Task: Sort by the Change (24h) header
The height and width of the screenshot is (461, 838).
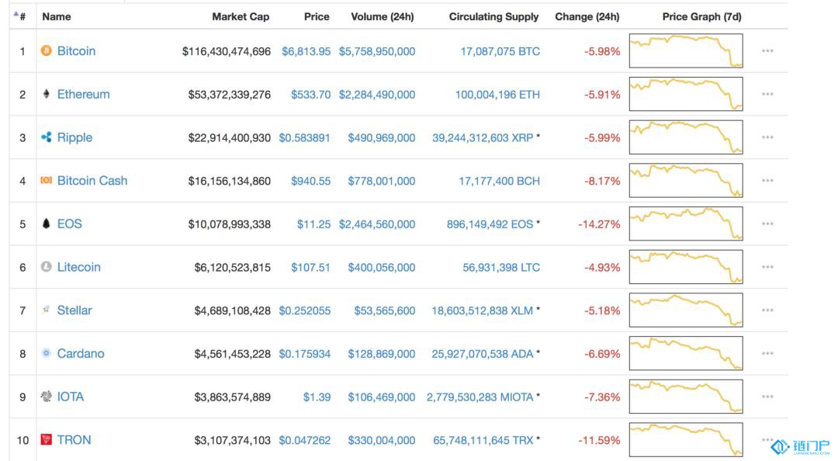Action: tap(587, 16)
